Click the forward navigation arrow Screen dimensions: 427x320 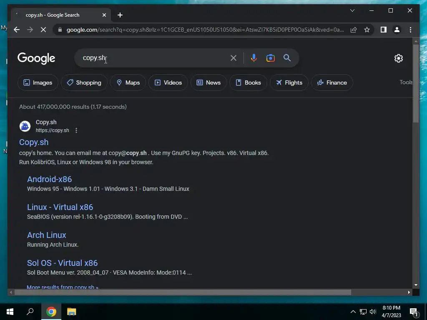[x=30, y=30]
